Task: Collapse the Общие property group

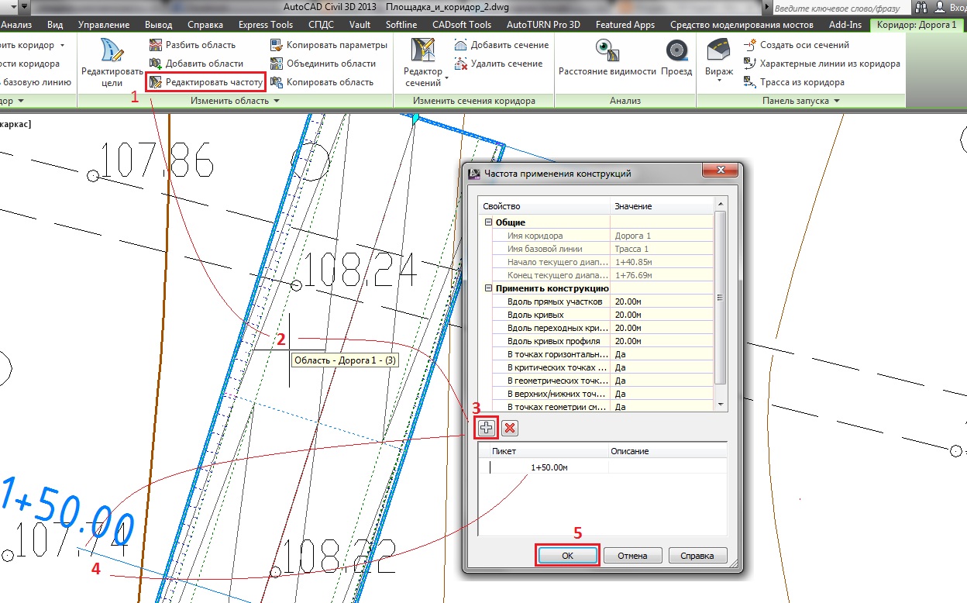Action: [x=488, y=222]
